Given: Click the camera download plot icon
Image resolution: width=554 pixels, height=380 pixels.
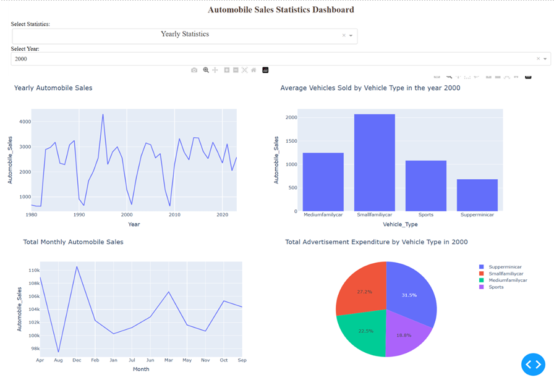Looking at the screenshot, I should click(194, 70).
